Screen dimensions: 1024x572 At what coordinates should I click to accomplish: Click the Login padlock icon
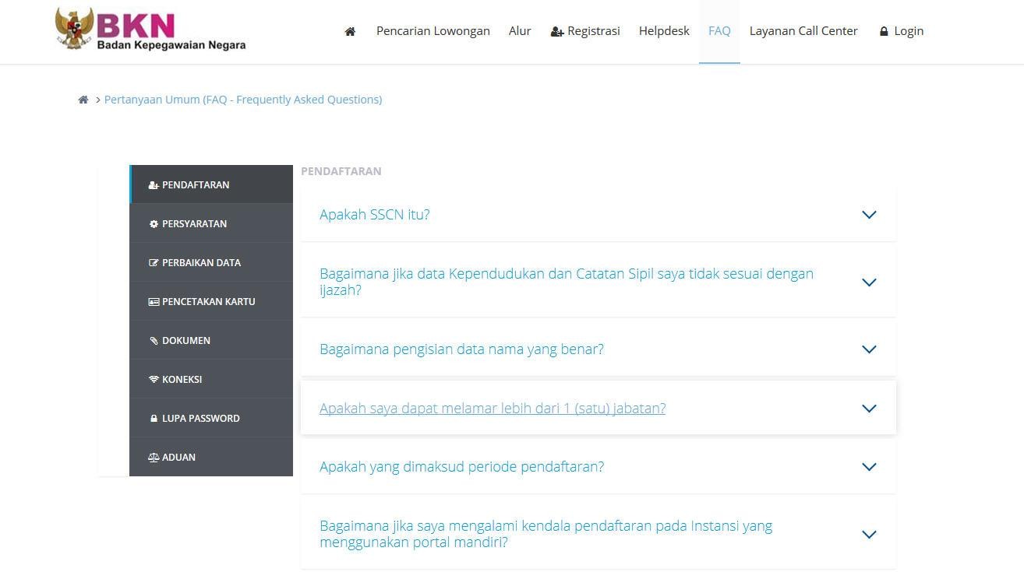[x=884, y=31]
